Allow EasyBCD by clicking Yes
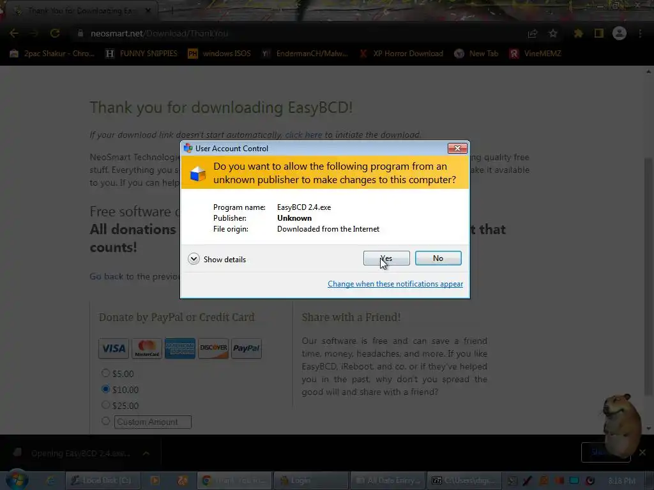This screenshot has width=654, height=490. coord(386,258)
